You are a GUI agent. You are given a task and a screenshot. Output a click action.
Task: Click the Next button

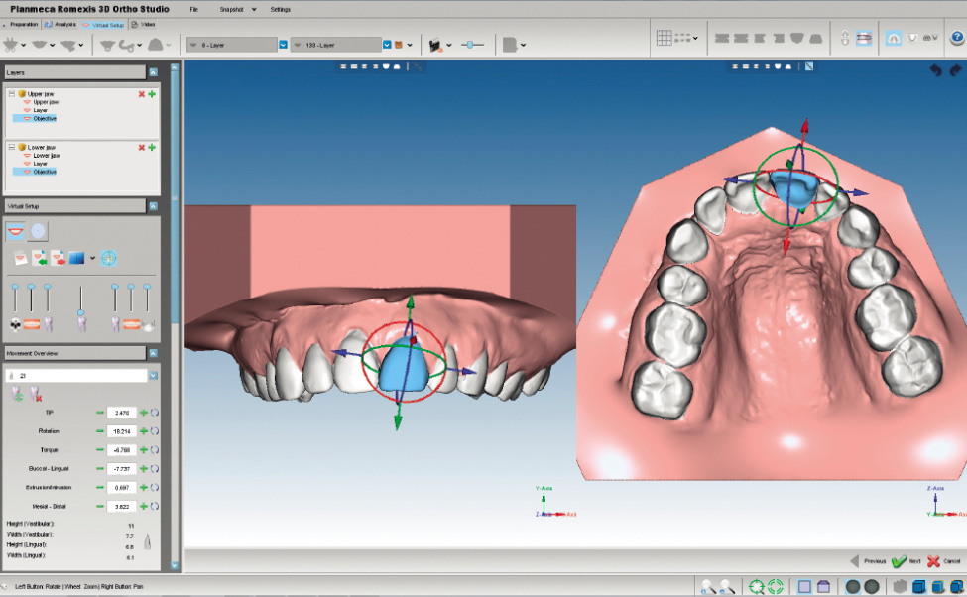coord(906,560)
